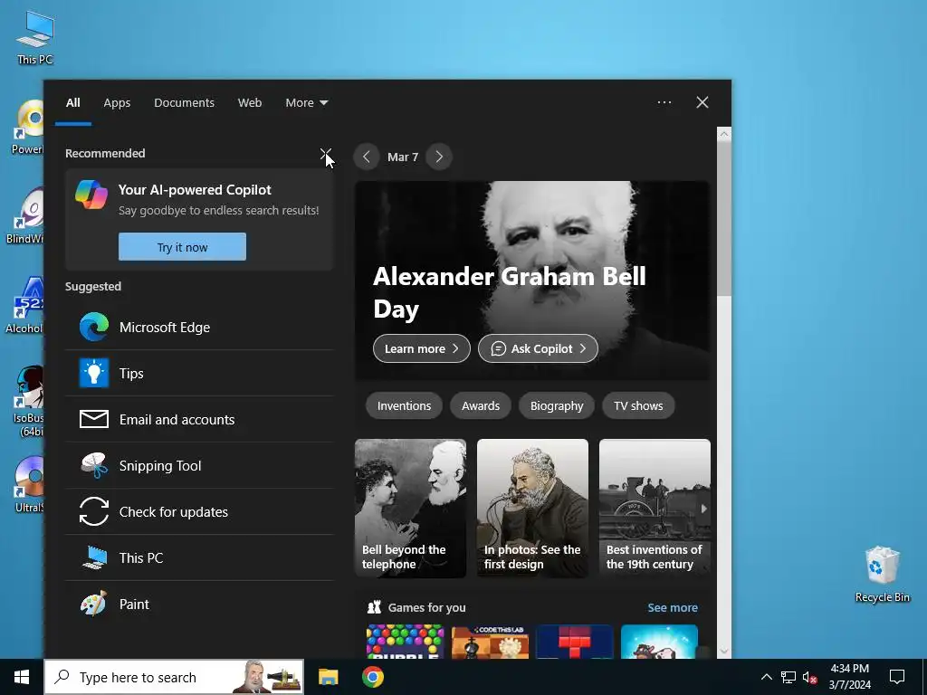The height and width of the screenshot is (695, 927).
Task: Click the Alexander Graham Bell Day headline
Action: 509,292
